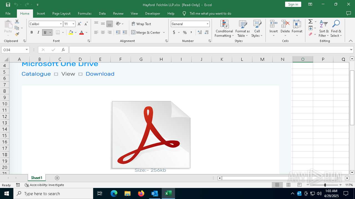Apply comma style format
This screenshot has height=199, width=355.
[x=191, y=32]
